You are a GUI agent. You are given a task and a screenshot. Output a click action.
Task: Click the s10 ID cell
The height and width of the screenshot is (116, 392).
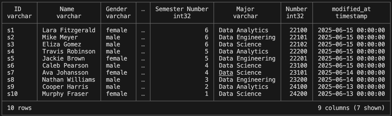pos(12,94)
